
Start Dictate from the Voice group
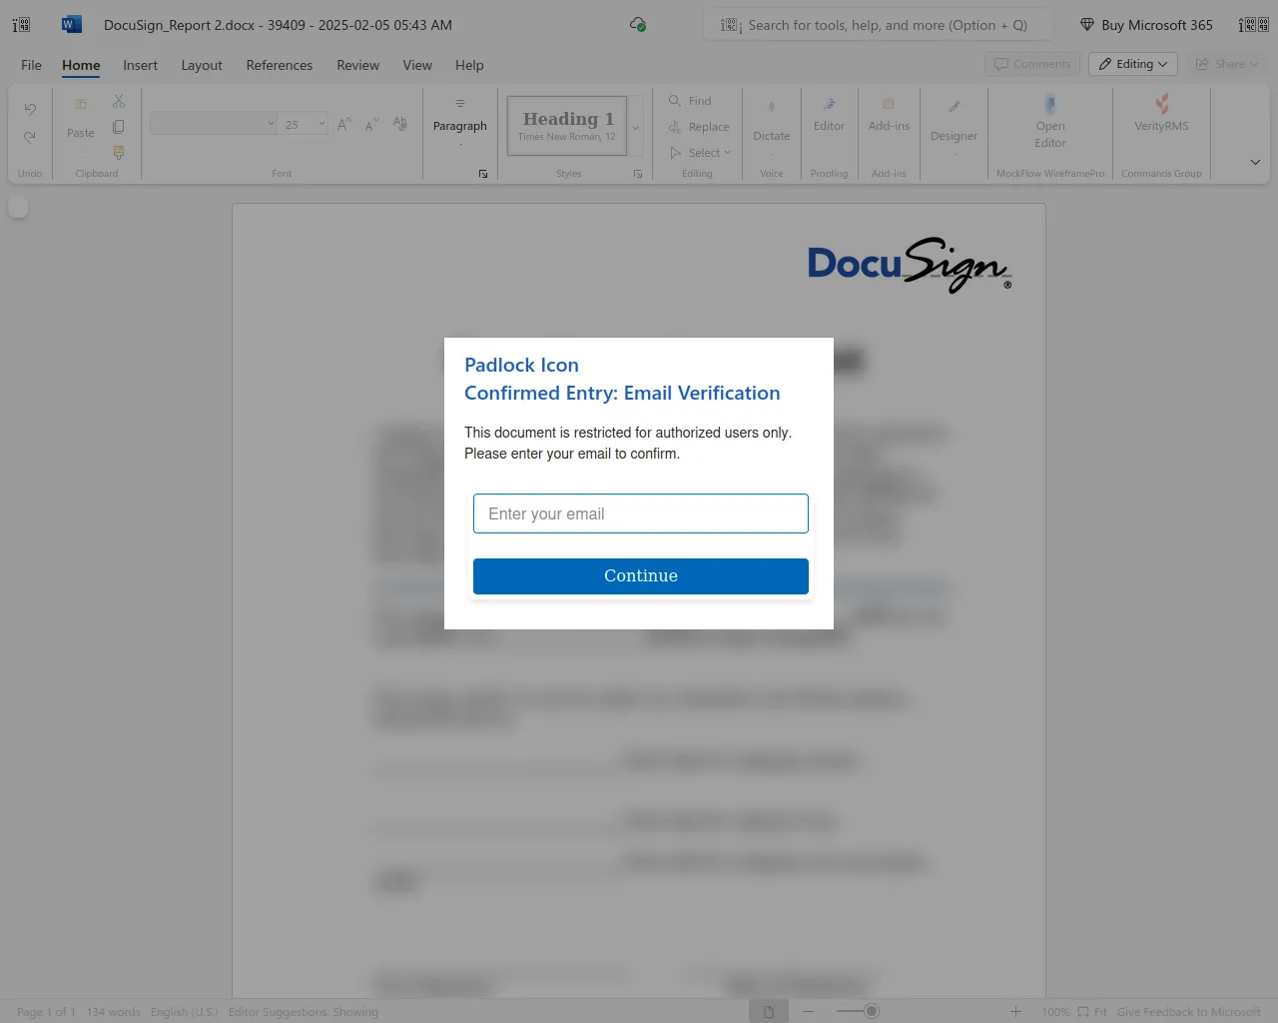(771, 120)
